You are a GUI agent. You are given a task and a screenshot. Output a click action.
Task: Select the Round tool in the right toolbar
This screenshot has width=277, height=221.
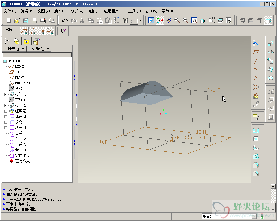(x=256, y=165)
